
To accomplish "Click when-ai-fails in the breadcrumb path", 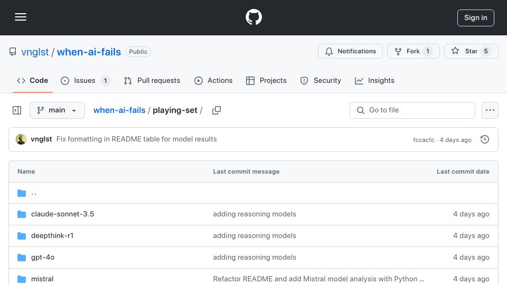I will (x=119, y=110).
